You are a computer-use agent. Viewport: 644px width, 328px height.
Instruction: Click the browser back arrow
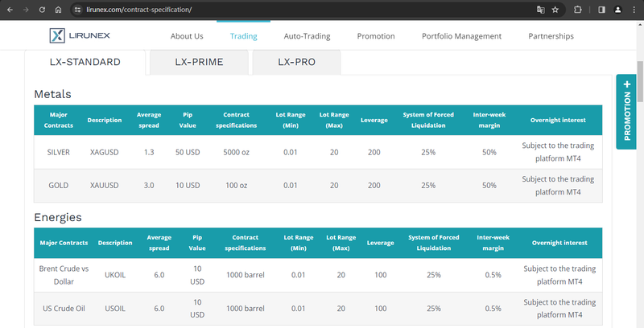pos(10,10)
